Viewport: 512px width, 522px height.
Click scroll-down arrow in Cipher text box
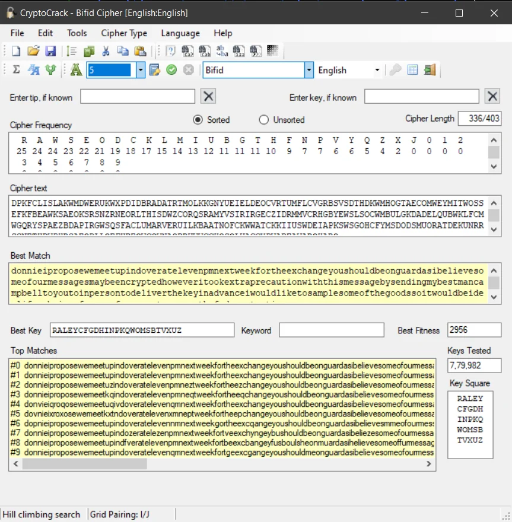[x=494, y=230]
